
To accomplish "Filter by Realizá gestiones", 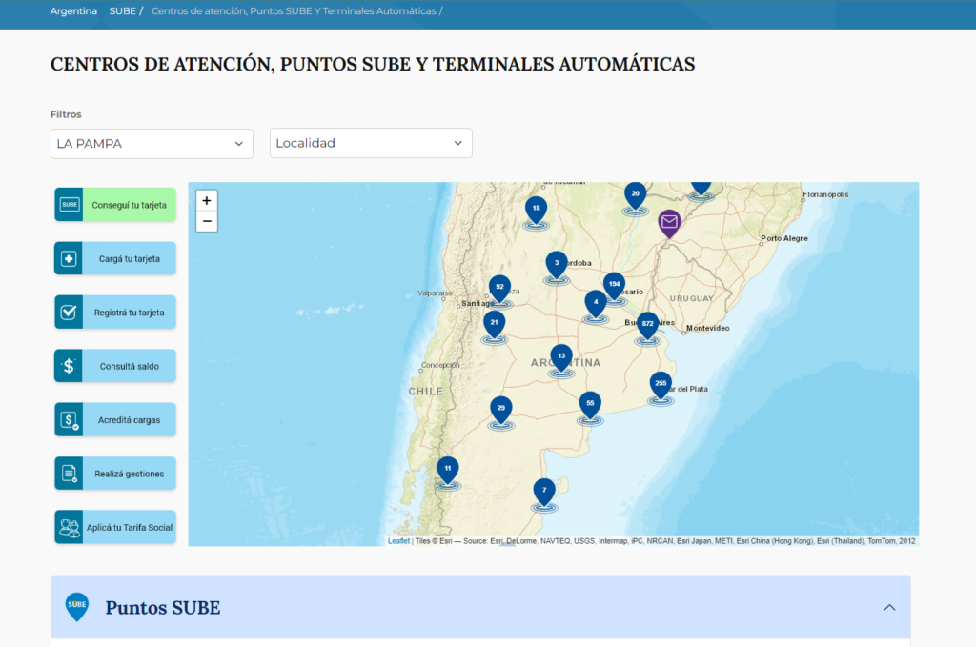I will [115, 474].
